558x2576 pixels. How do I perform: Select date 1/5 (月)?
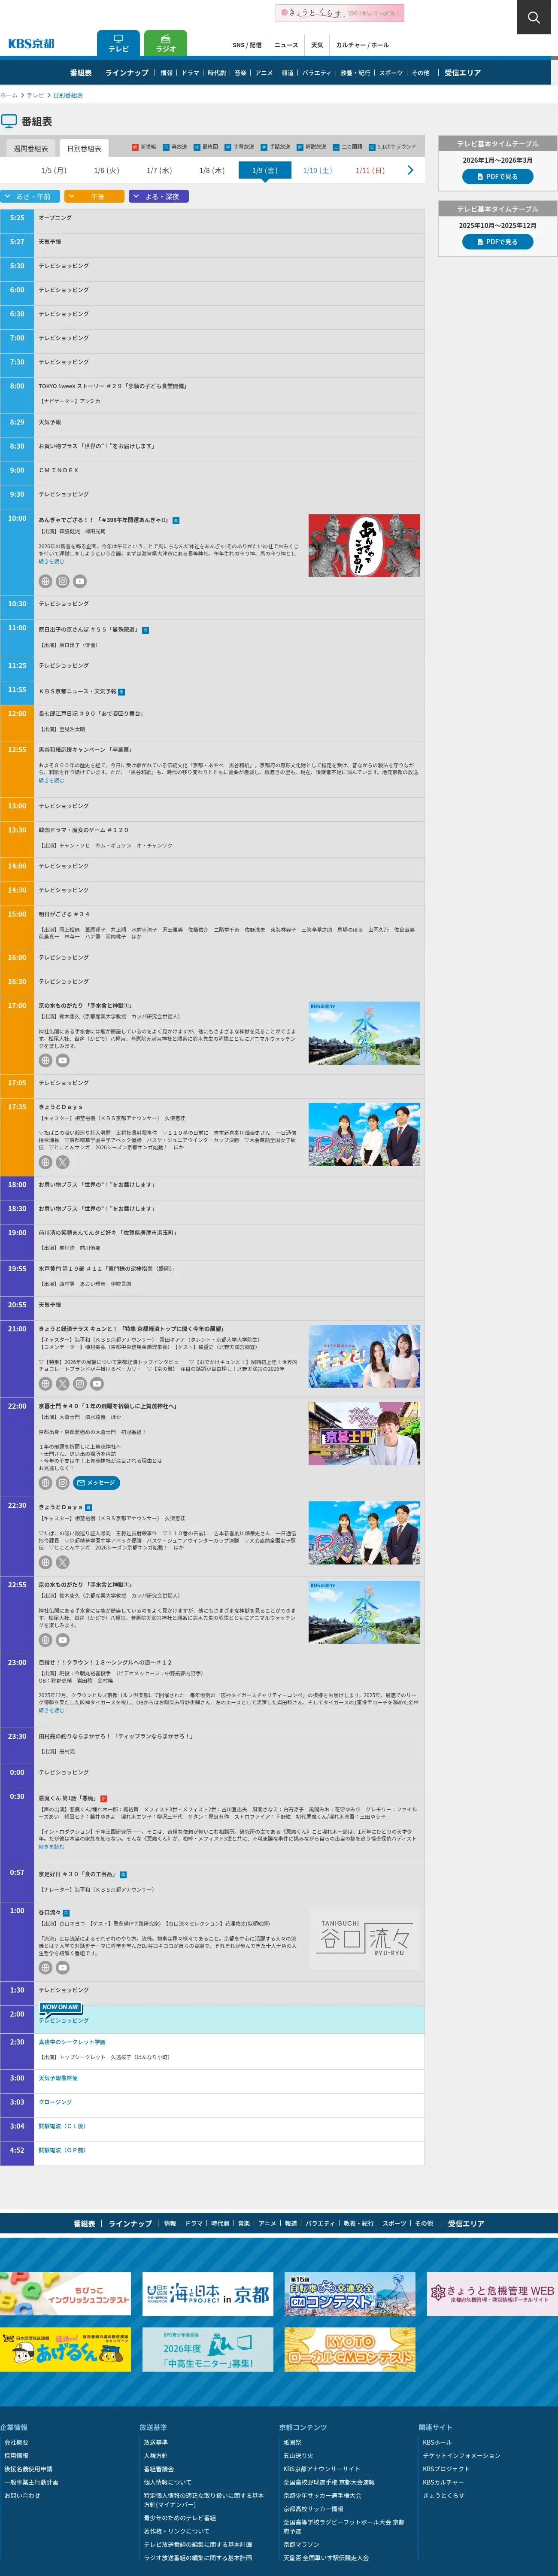click(54, 171)
